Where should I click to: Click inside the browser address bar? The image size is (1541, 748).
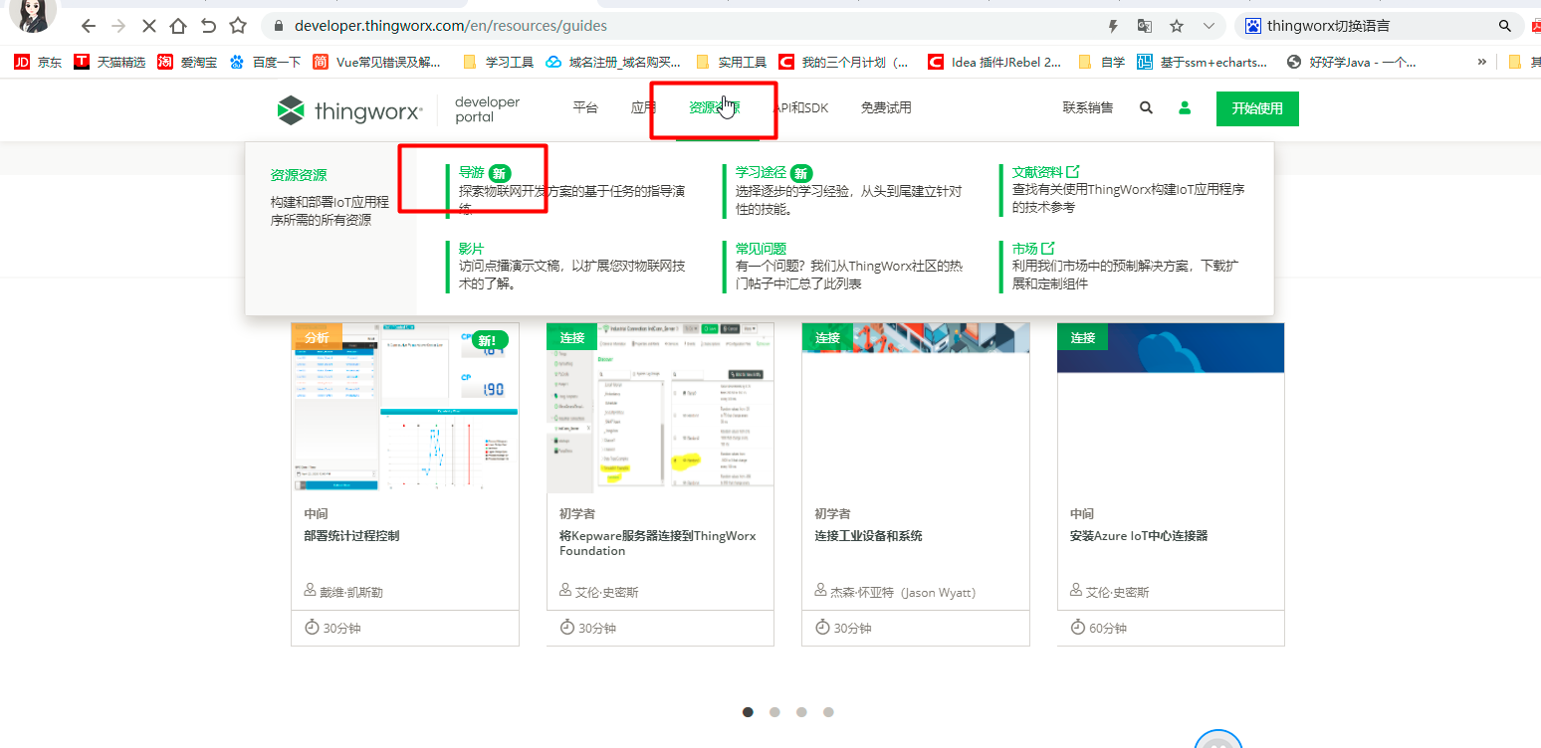[597, 25]
